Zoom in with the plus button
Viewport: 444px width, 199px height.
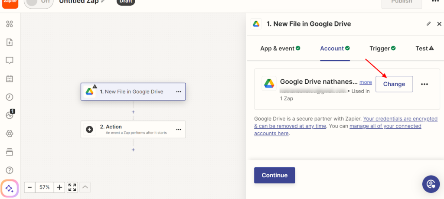(x=59, y=187)
